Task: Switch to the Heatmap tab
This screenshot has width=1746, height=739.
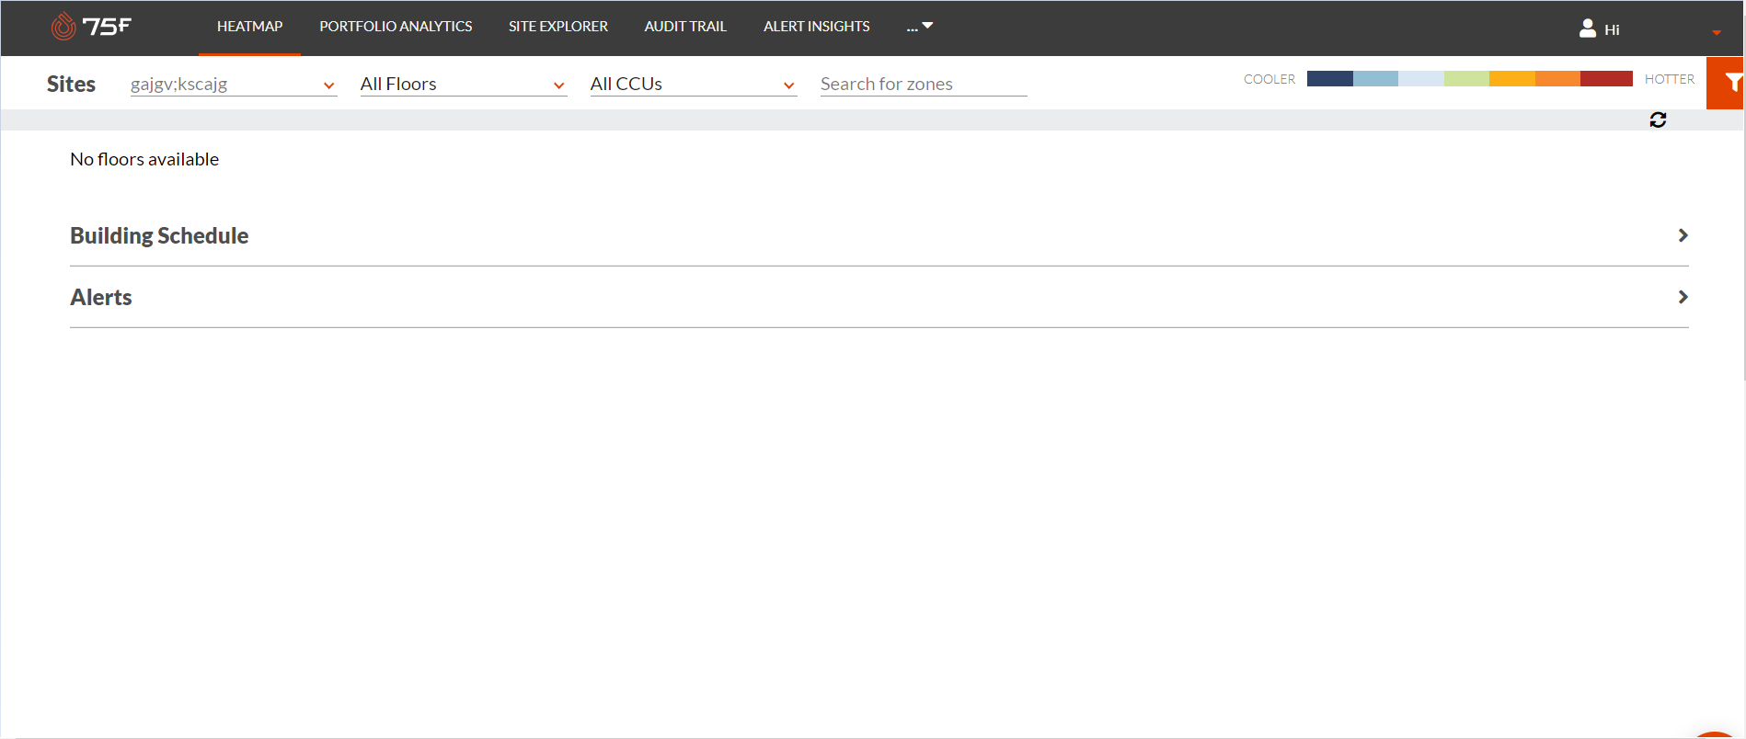Action: [x=249, y=27]
